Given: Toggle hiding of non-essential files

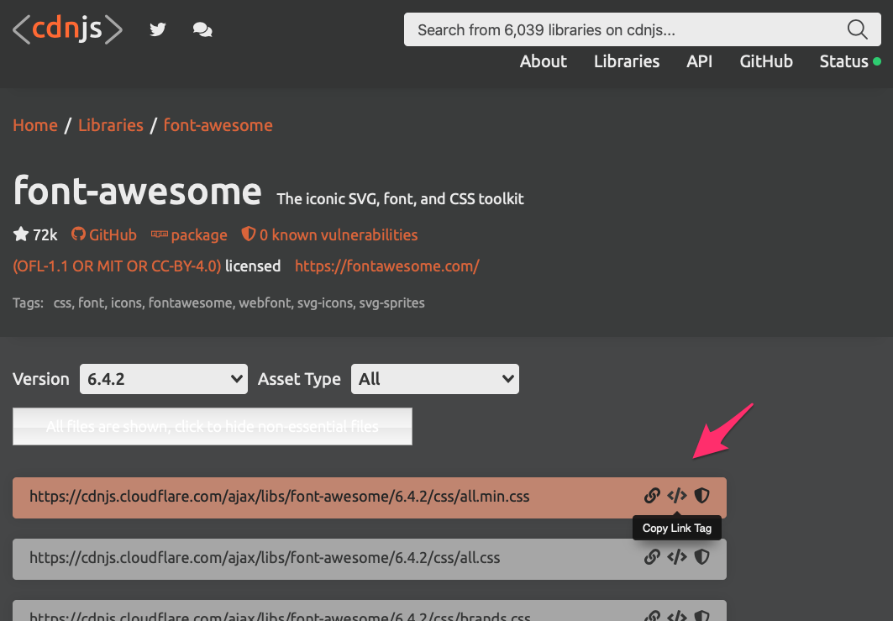Looking at the screenshot, I should coord(212,426).
